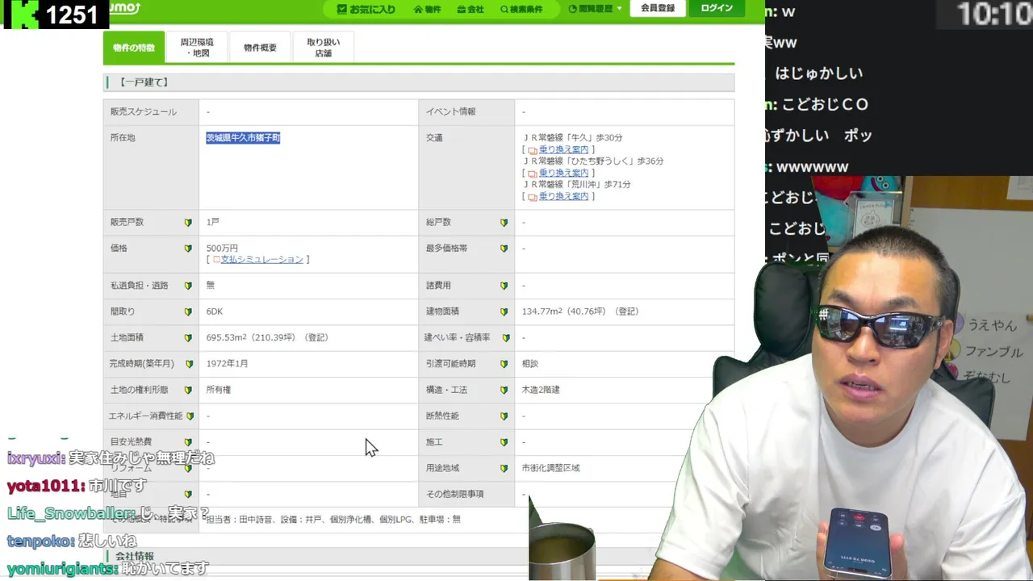Click the 交通 row label
Screen dimensions: 1033x581
coord(435,138)
